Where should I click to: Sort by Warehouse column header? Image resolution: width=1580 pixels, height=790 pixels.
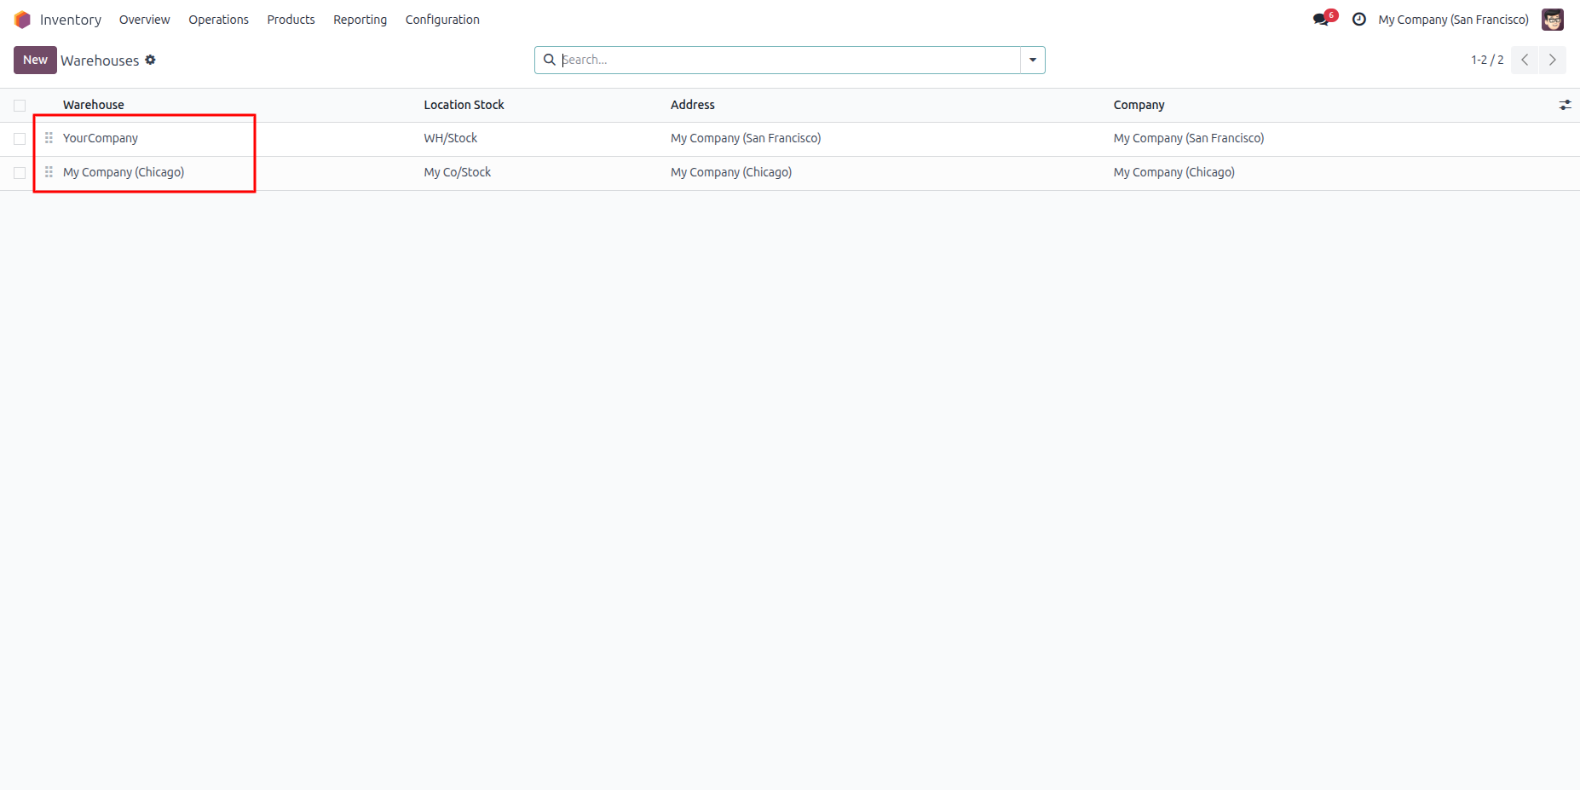click(94, 105)
